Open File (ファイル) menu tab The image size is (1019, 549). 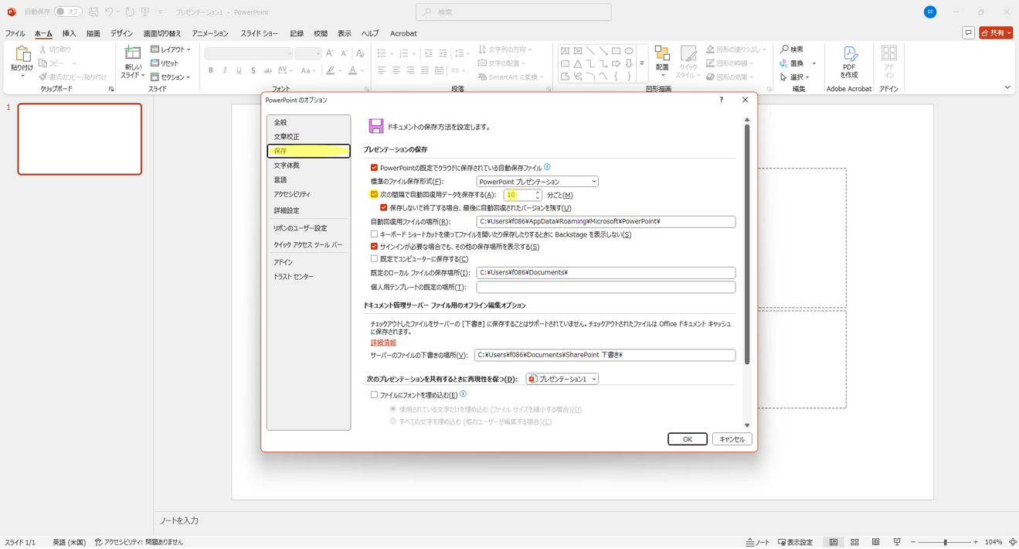click(15, 34)
